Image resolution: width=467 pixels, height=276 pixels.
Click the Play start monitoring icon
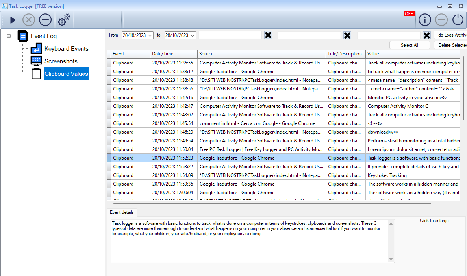click(13, 20)
